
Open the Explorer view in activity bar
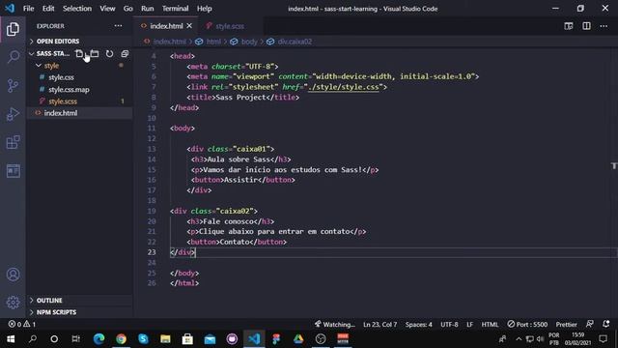pos(13,29)
